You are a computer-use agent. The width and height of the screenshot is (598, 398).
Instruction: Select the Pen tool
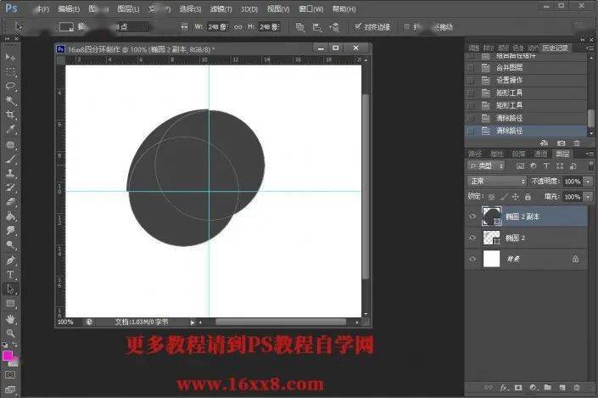click(x=10, y=260)
